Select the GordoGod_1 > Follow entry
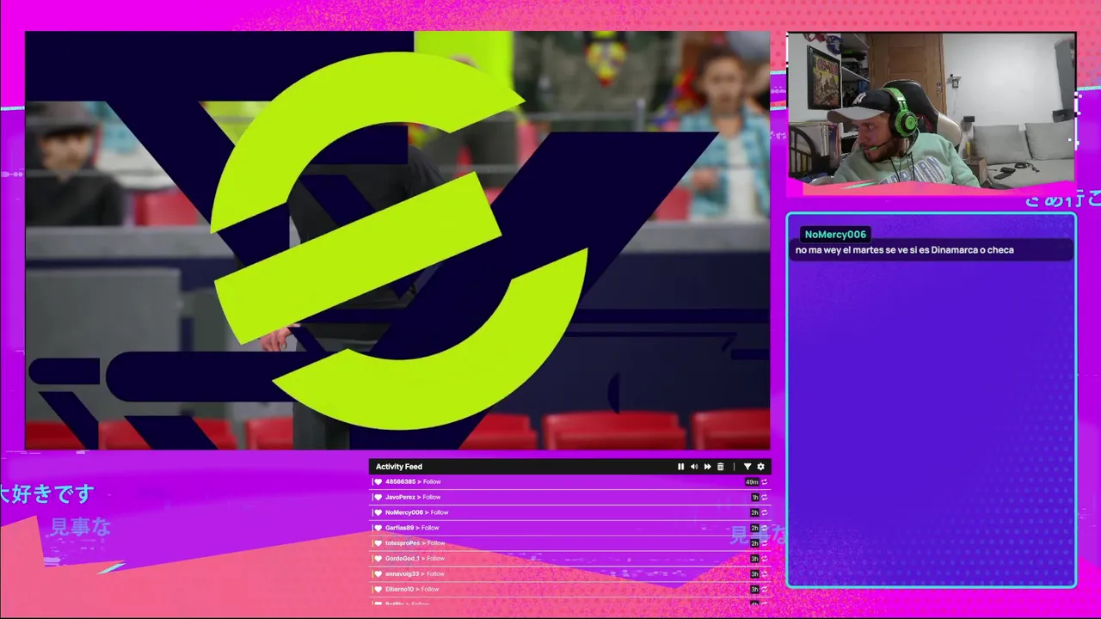Image resolution: width=1101 pixels, height=619 pixels. pos(570,559)
